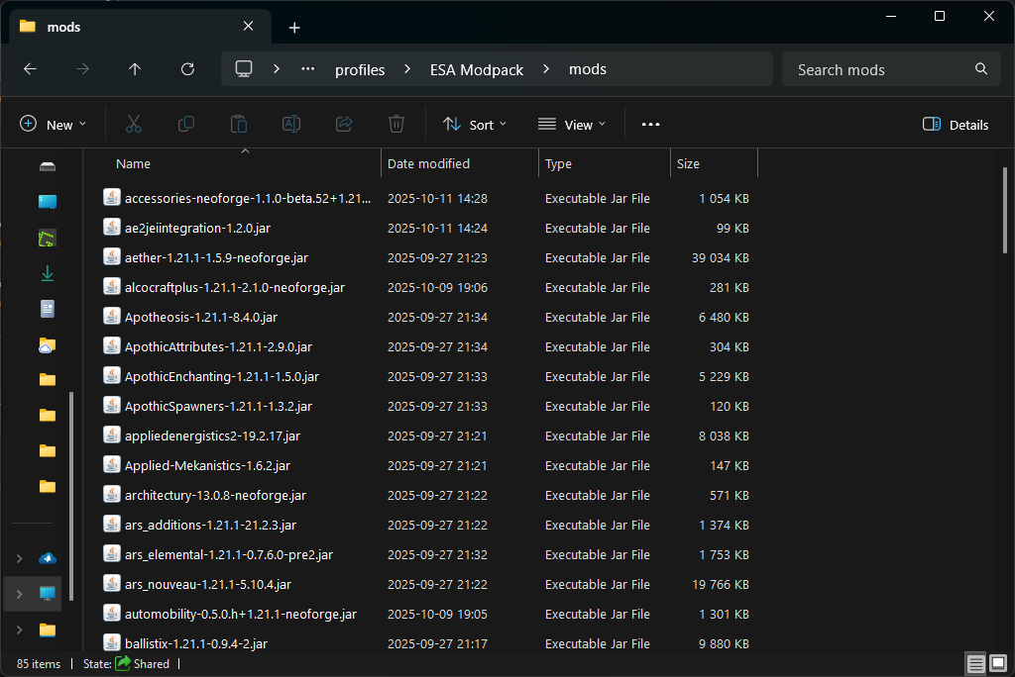
Task: Navigate up one folder level
Action: tap(135, 69)
